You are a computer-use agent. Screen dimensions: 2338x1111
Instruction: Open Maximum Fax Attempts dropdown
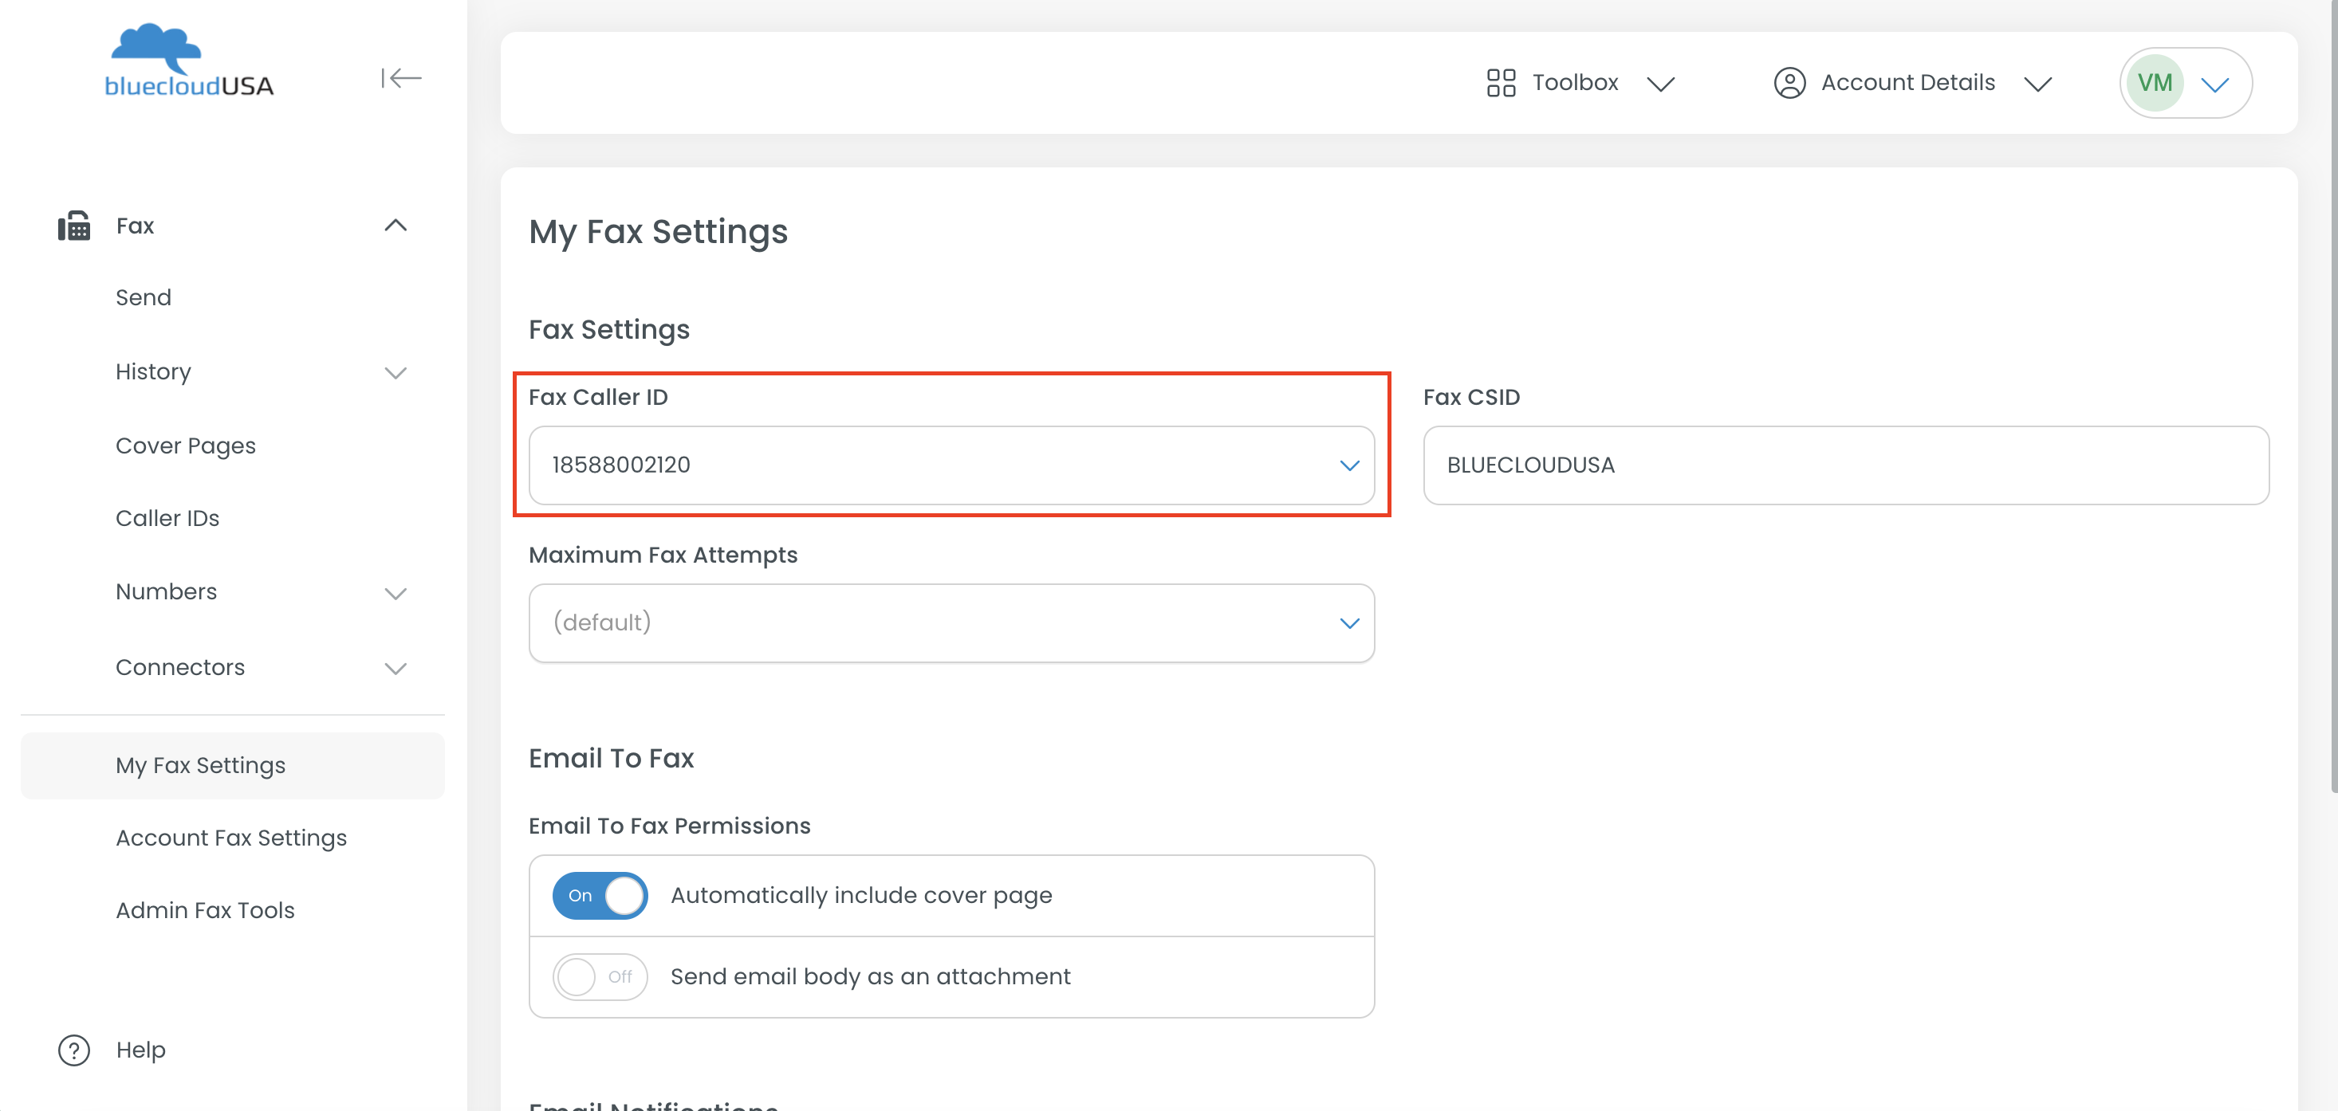click(x=951, y=623)
